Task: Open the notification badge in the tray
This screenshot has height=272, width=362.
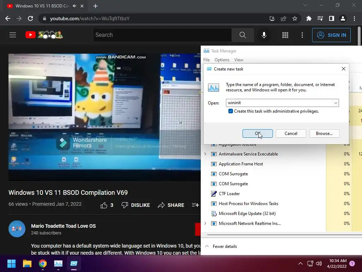Action: [x=352, y=263]
